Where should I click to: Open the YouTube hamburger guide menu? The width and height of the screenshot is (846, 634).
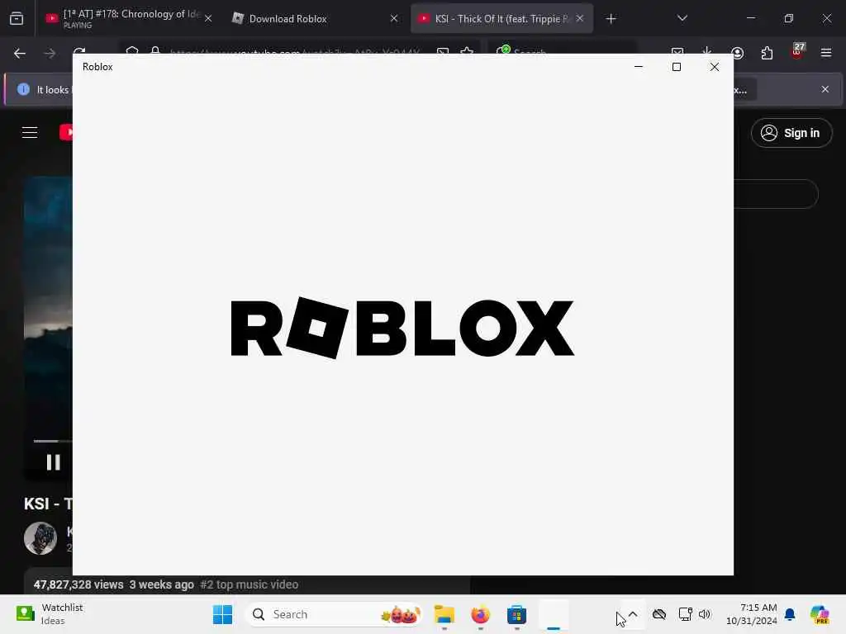30,133
